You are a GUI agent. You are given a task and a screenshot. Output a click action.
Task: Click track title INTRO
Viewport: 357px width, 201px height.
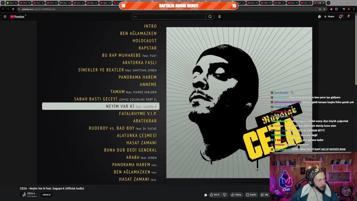pos(150,26)
